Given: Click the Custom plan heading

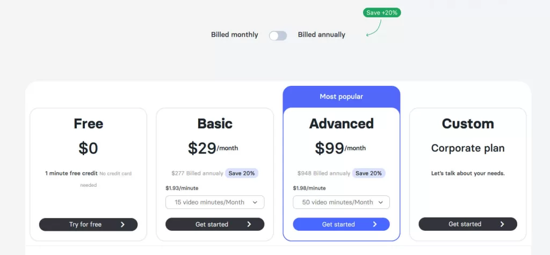Looking at the screenshot, I should [x=468, y=124].
